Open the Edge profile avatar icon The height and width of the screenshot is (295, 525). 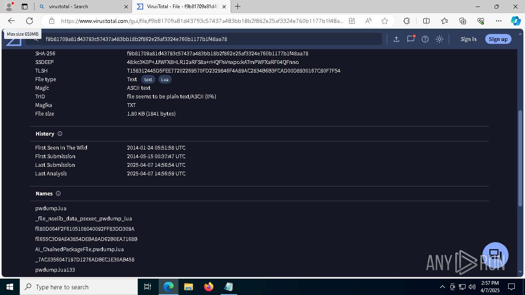(9, 7)
